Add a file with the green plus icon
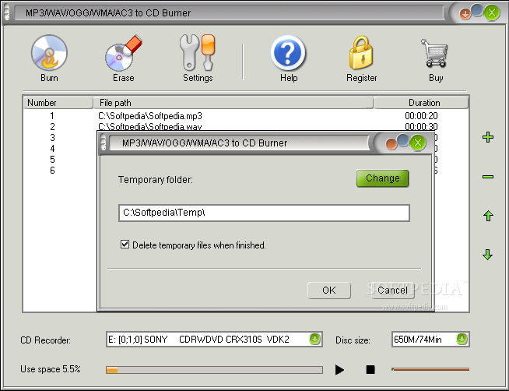The image size is (509, 391). pos(488,137)
